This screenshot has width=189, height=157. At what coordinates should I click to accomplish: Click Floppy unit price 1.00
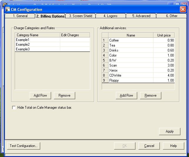tap(164, 80)
